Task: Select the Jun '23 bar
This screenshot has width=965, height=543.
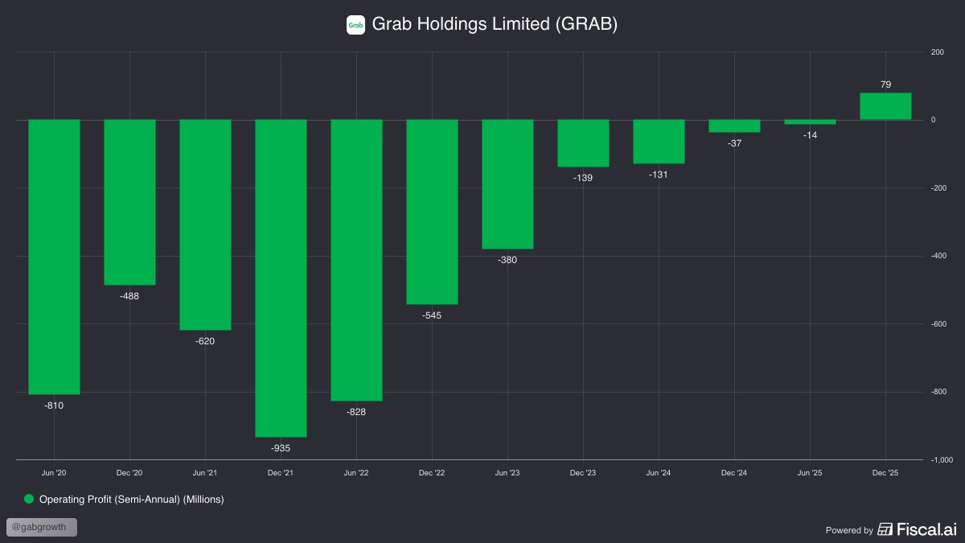Action: click(507, 184)
